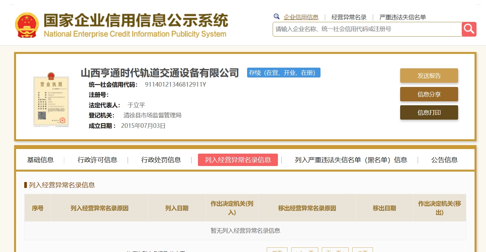486x252 pixels.
Task: Click the small magnifier icon beside 企业信用信息
Action: point(277,16)
